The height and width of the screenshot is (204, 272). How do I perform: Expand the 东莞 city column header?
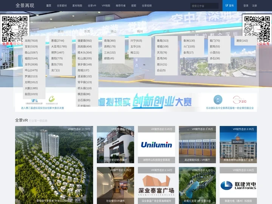tap(87, 31)
